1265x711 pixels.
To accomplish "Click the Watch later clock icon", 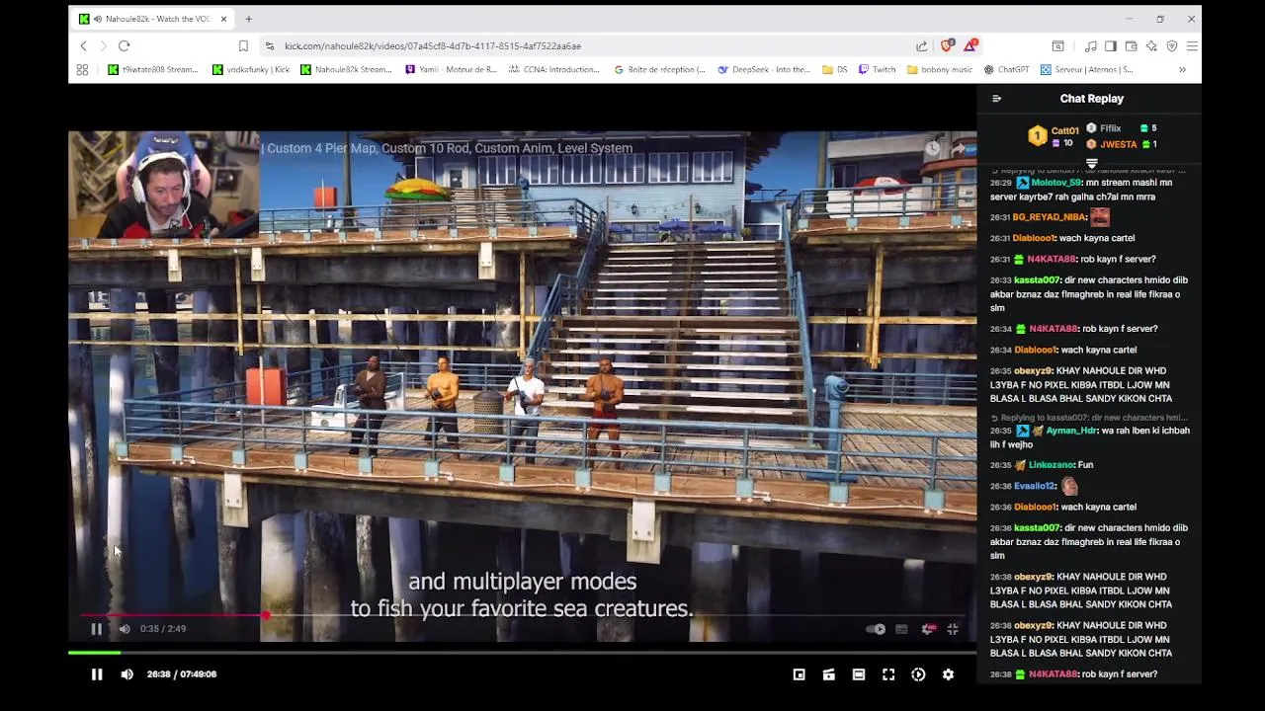I will (x=933, y=148).
